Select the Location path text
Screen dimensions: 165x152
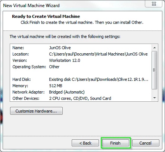point(98,54)
